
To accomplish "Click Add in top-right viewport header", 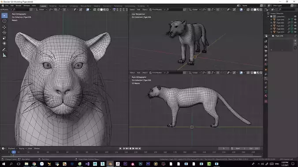I will [x=138, y=10].
